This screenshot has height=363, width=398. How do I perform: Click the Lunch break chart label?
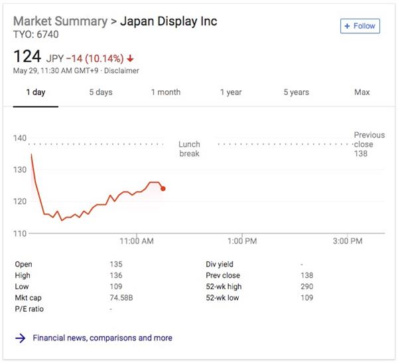pyautogui.click(x=189, y=149)
